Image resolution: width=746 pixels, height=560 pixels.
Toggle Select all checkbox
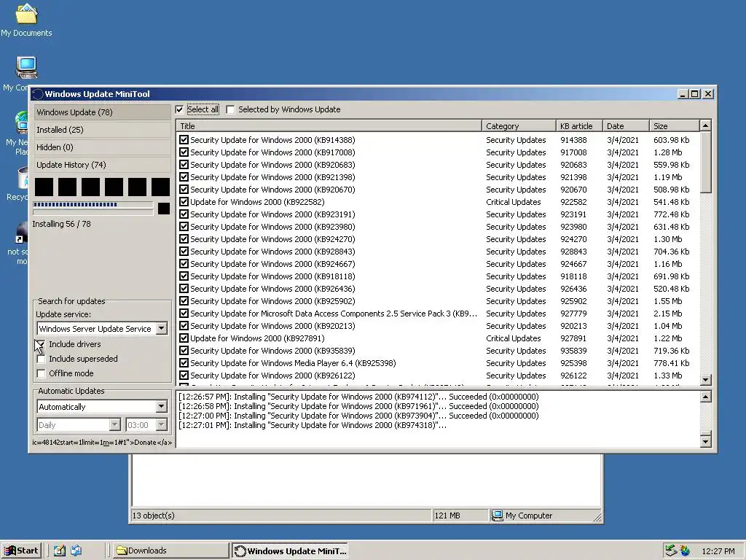click(180, 109)
